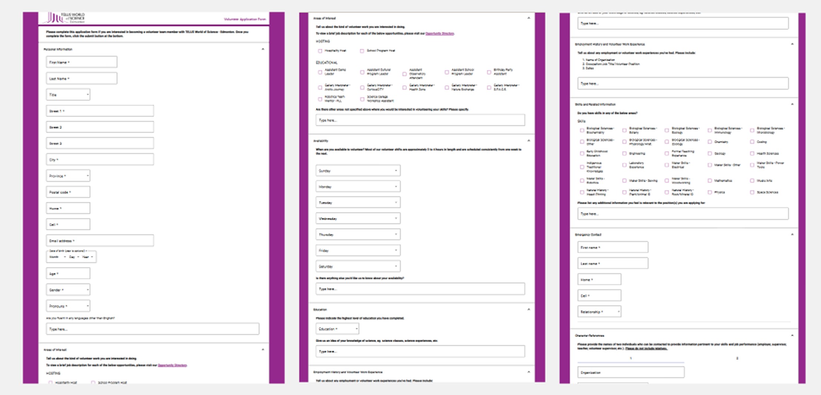Screen dimensions: 821x395
Task: Select character reference tab 2
Action: point(737,358)
